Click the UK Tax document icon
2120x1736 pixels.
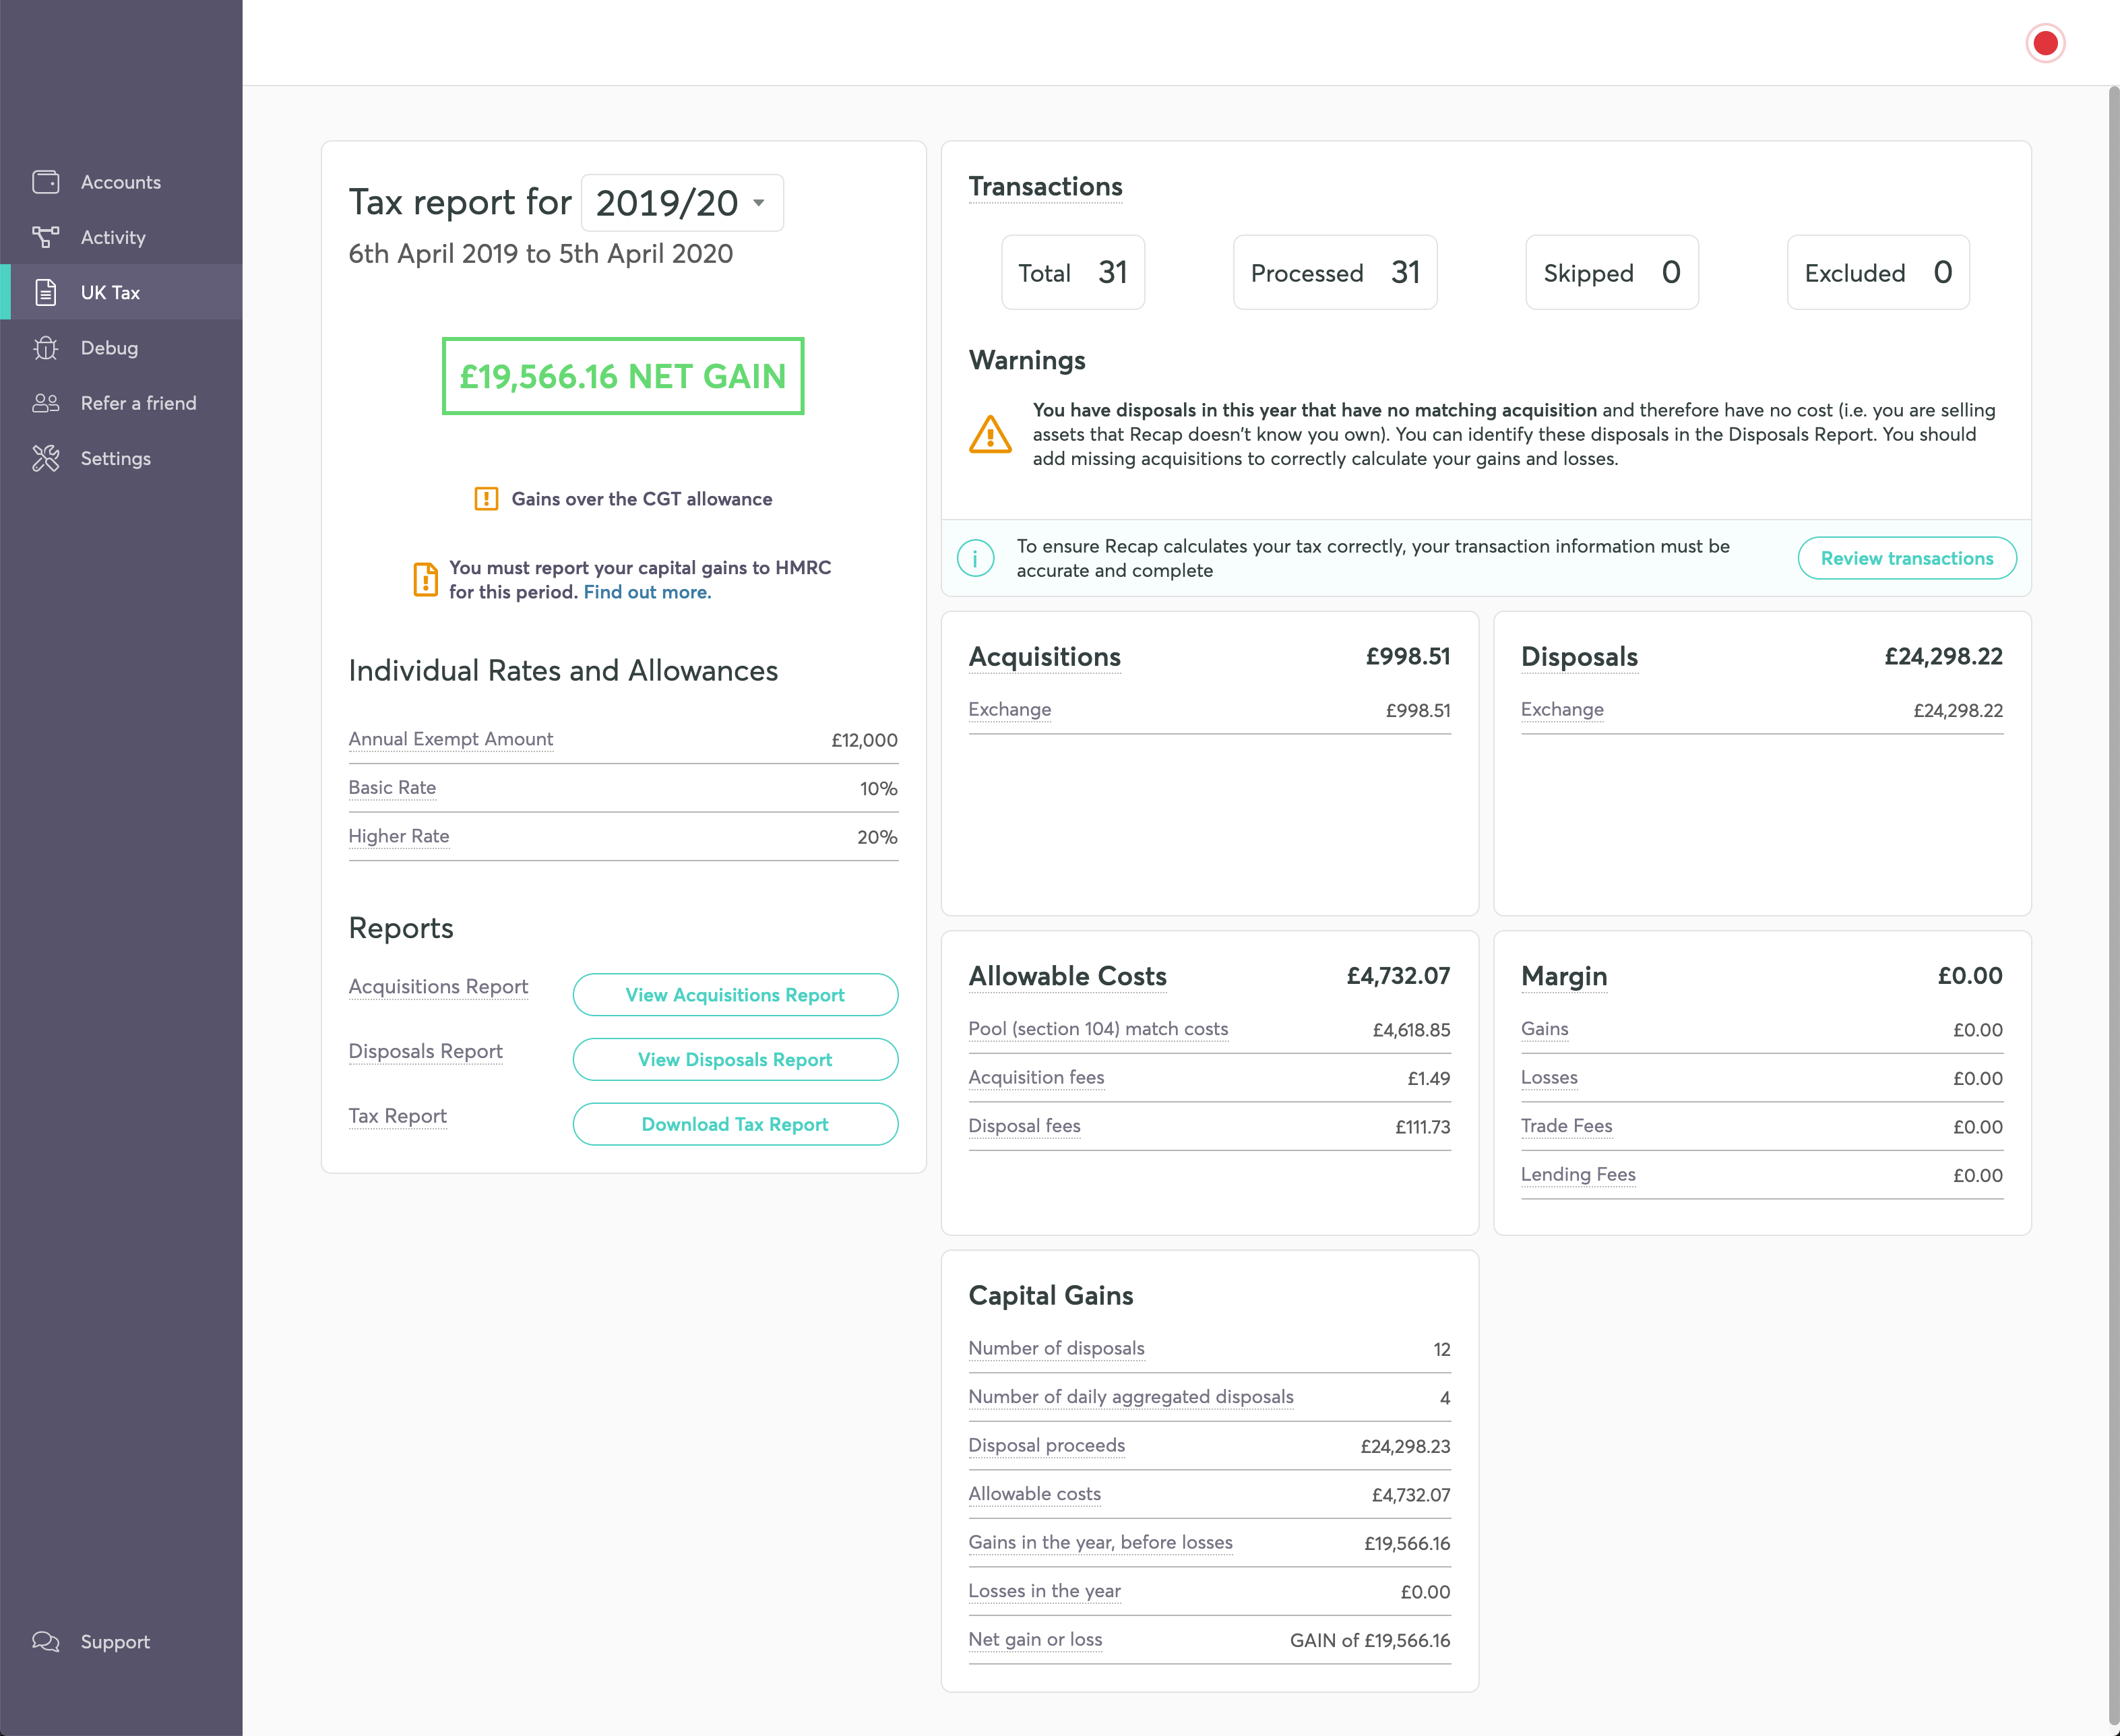tap(46, 292)
